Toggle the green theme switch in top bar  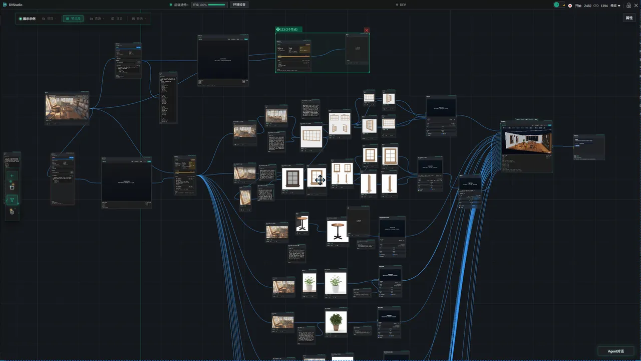(559, 5)
